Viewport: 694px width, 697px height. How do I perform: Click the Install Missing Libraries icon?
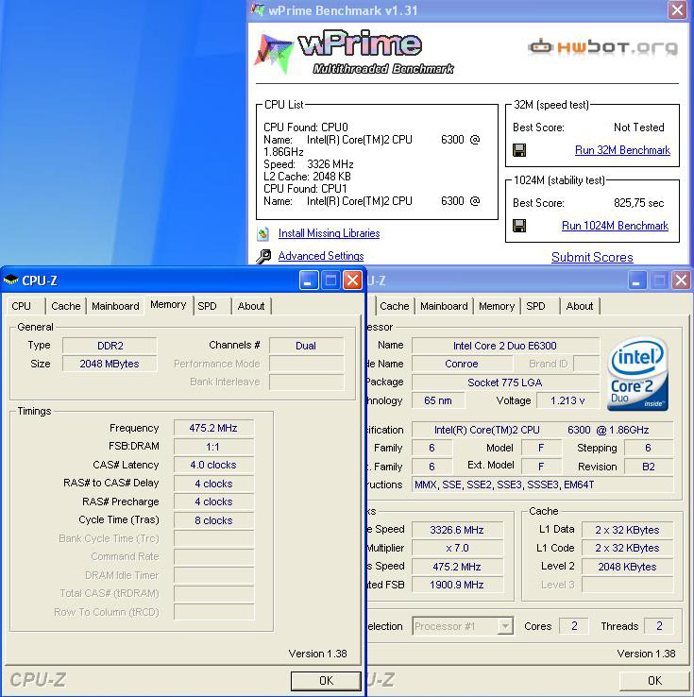(x=262, y=233)
